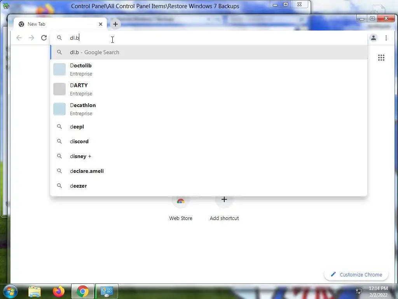Minimize the Restore Windows 7 Backups window
The width and height of the screenshot is (398, 299).
pyautogui.click(x=275, y=4)
